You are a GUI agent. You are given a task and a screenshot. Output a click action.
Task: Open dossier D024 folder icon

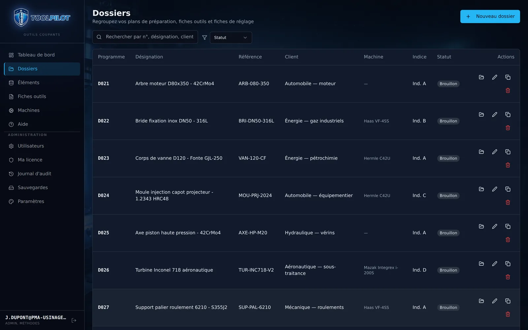(x=481, y=189)
